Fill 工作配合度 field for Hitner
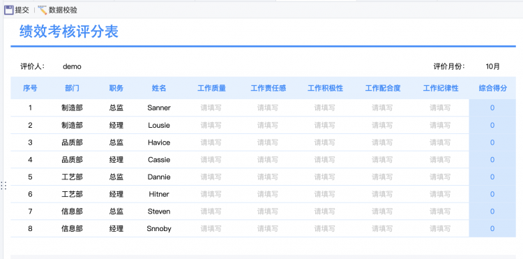This screenshot has height=259, width=523. click(x=382, y=194)
